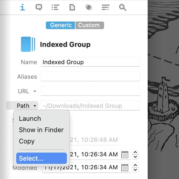Open calendar picker in the Modified row
Image resolution: width=179 pixels, height=179 pixels.
tap(125, 168)
